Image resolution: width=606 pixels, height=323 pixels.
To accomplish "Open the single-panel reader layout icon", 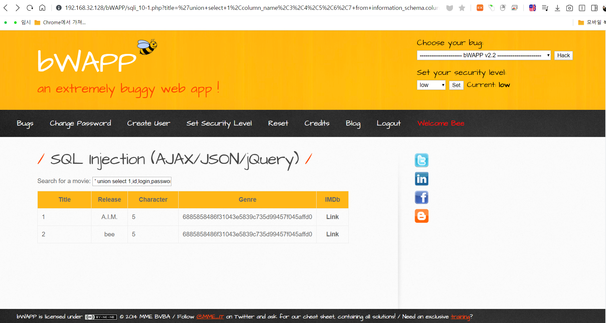I will tap(582, 8).
